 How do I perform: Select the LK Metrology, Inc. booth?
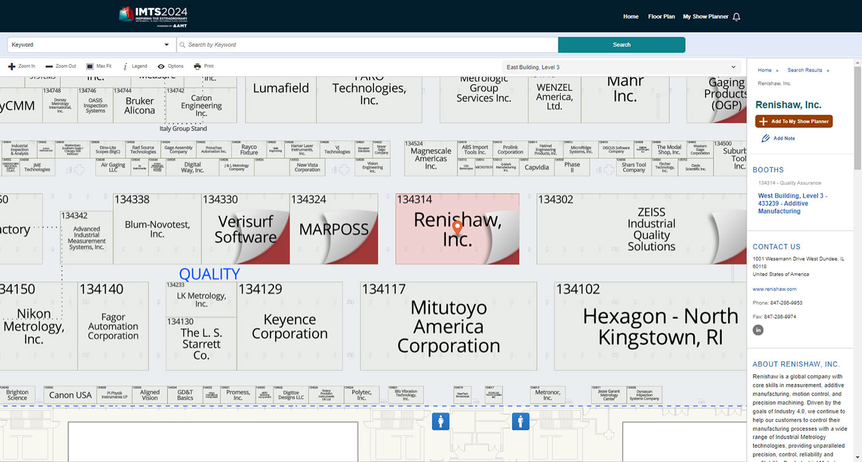[201, 300]
